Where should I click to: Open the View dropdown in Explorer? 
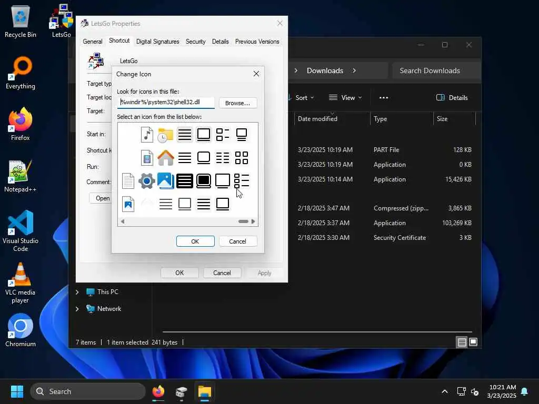point(345,97)
